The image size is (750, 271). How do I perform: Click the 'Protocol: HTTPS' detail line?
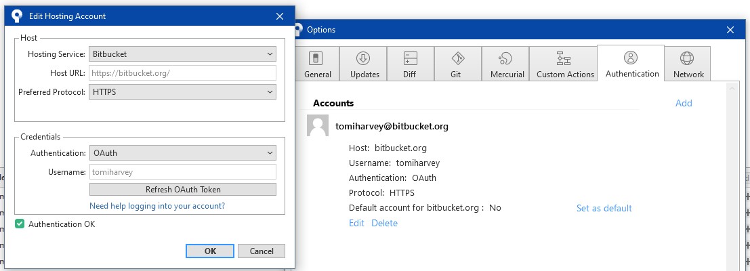pyautogui.click(x=381, y=193)
